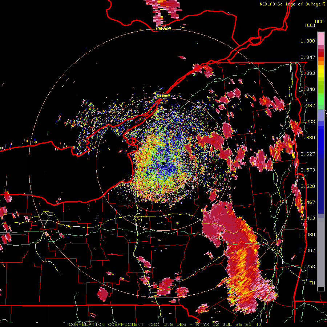Click the DCC label above the color scale
This screenshot has width=327, height=327.
pyautogui.click(x=319, y=22)
